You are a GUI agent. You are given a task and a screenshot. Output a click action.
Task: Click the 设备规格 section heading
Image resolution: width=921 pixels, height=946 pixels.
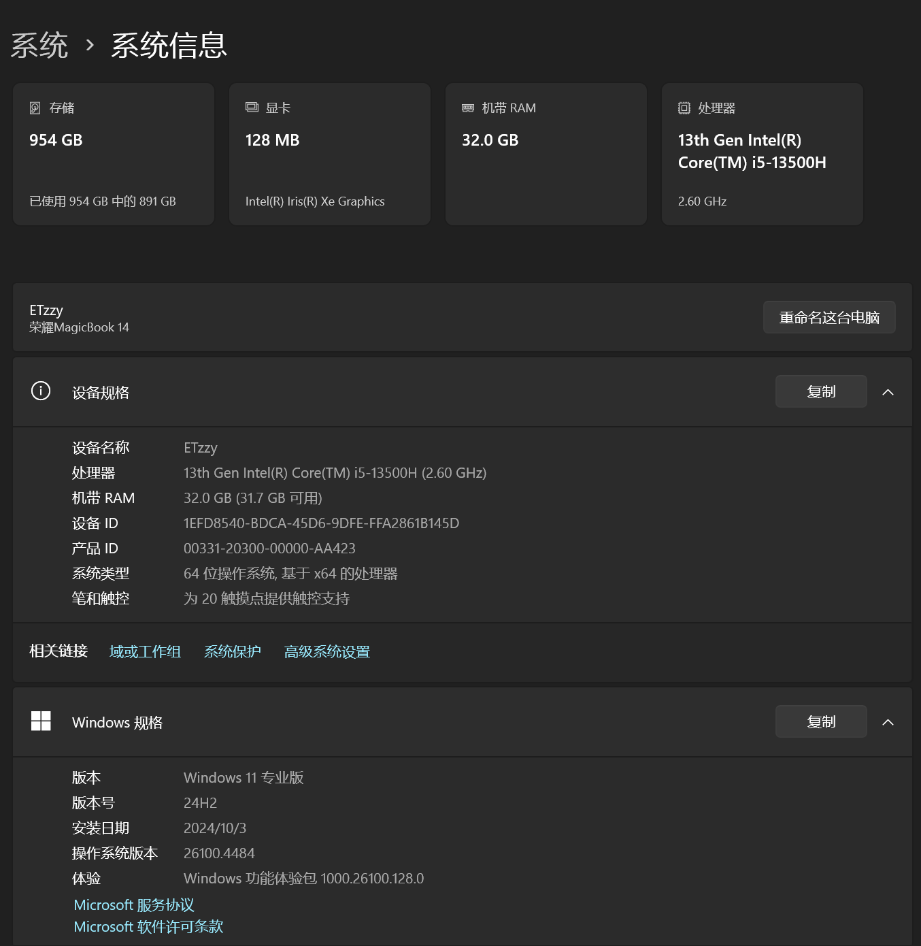101,393
